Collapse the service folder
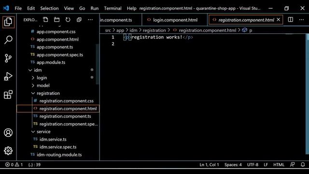Screen dimensions: 309x174 [33, 131]
